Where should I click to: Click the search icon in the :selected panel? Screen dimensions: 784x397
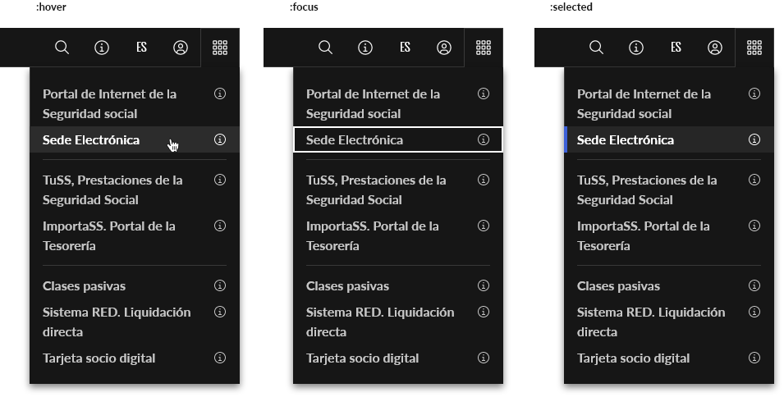pyautogui.click(x=597, y=48)
